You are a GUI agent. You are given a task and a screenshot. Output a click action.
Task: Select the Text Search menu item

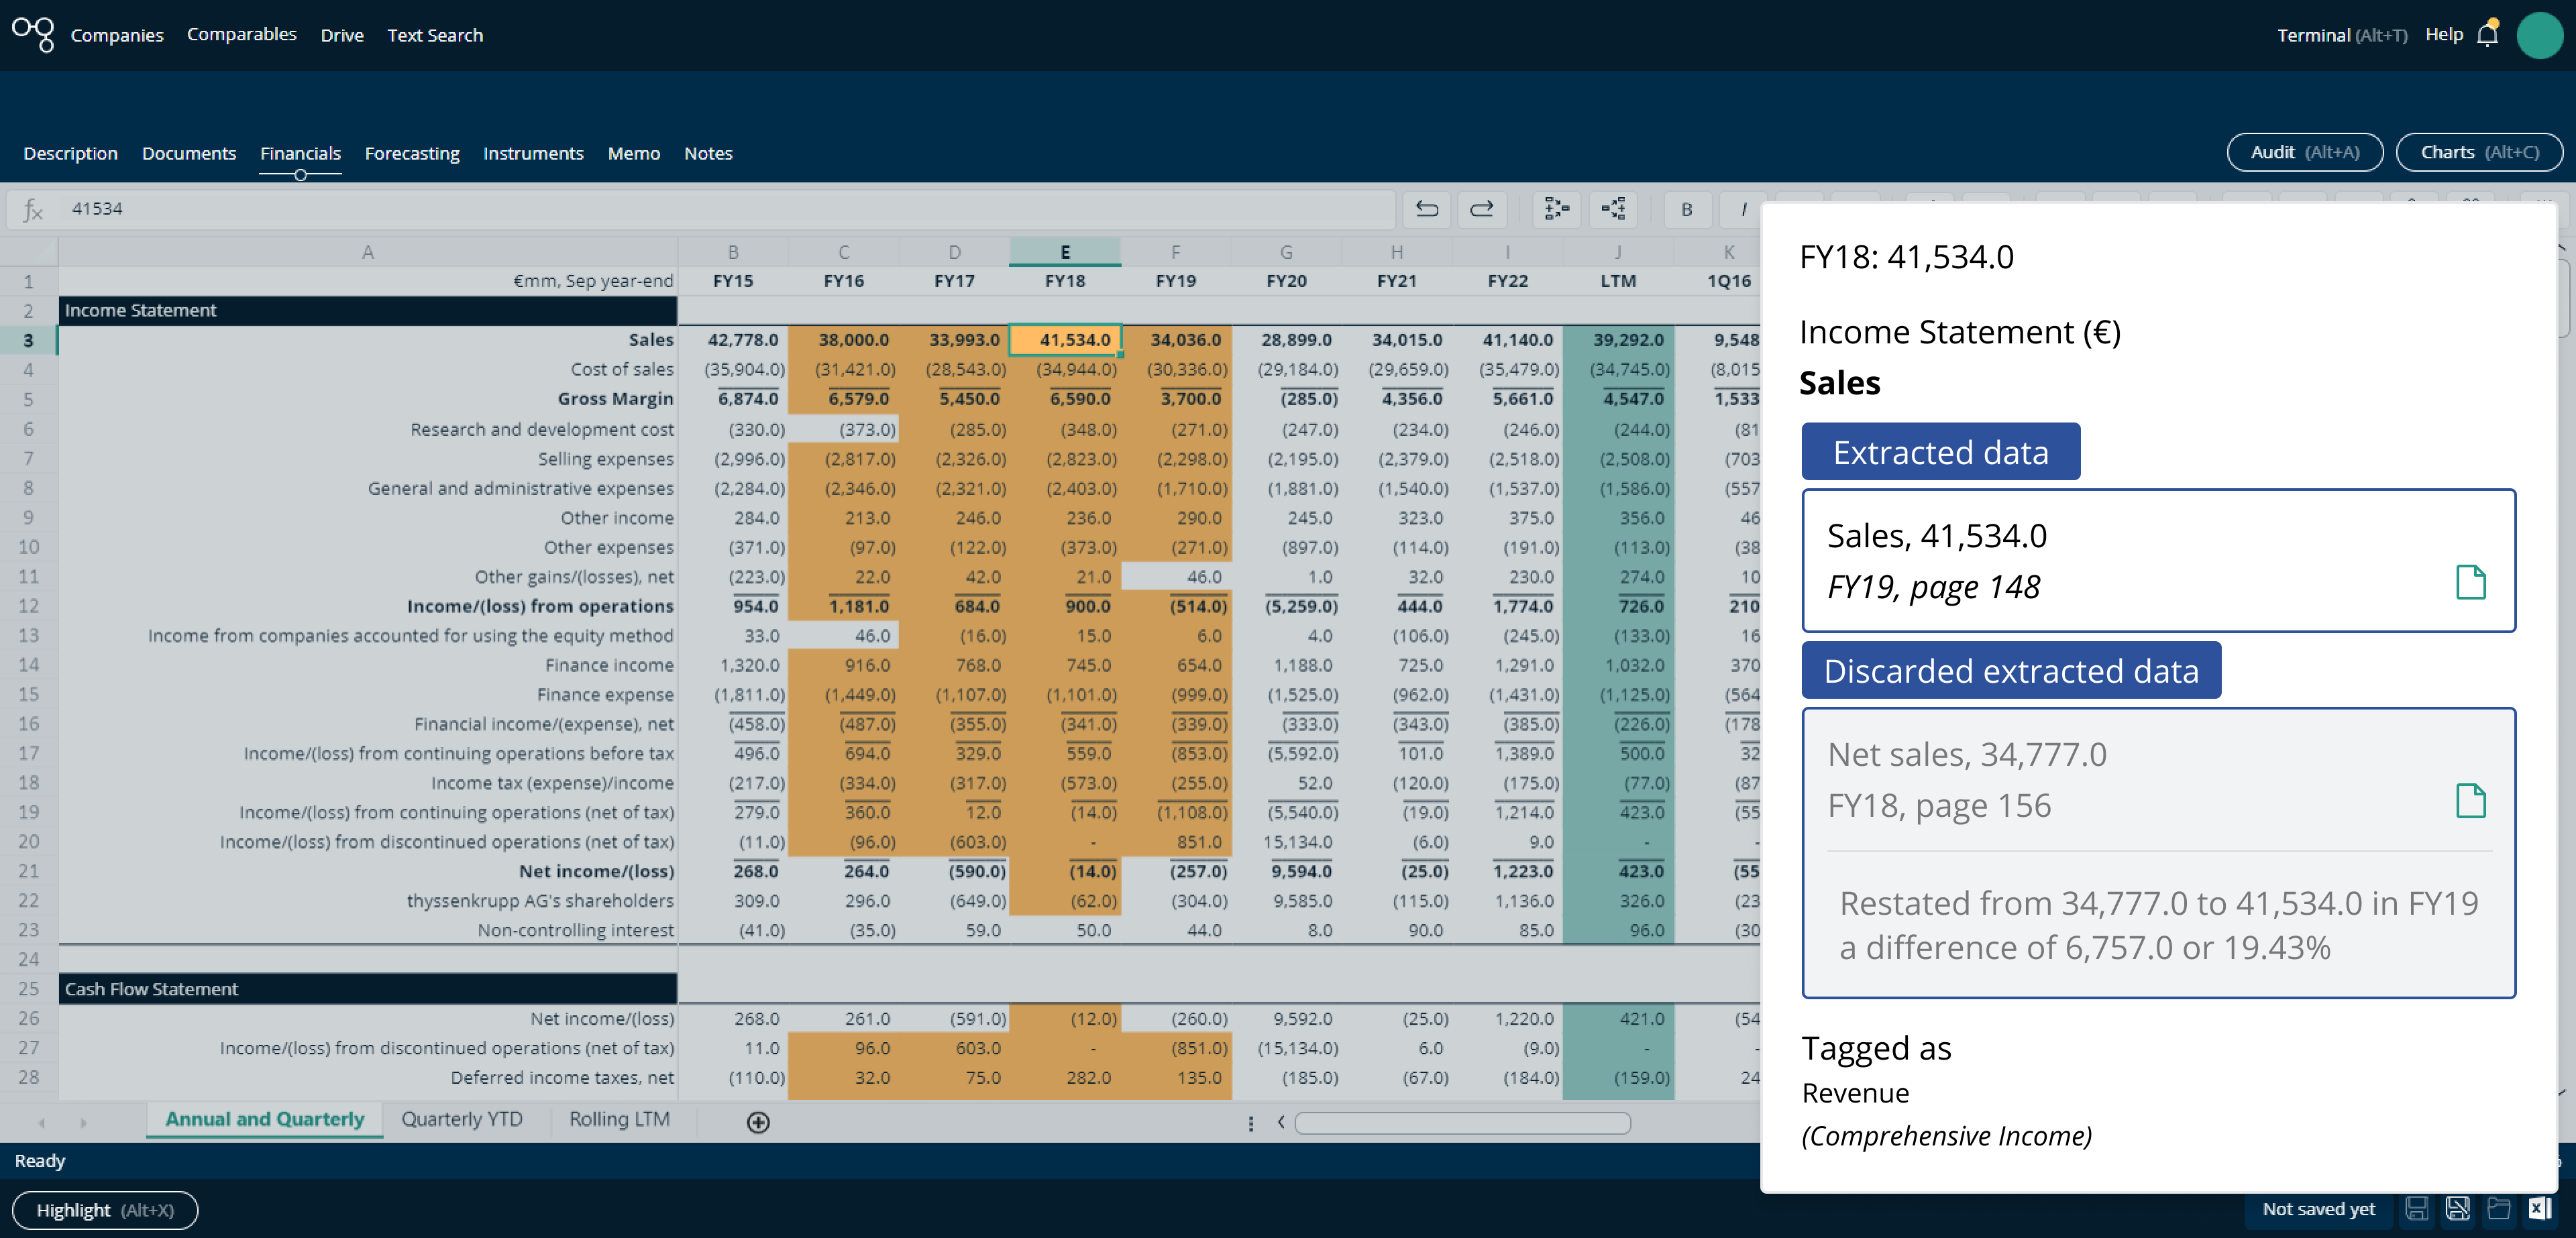(x=434, y=33)
